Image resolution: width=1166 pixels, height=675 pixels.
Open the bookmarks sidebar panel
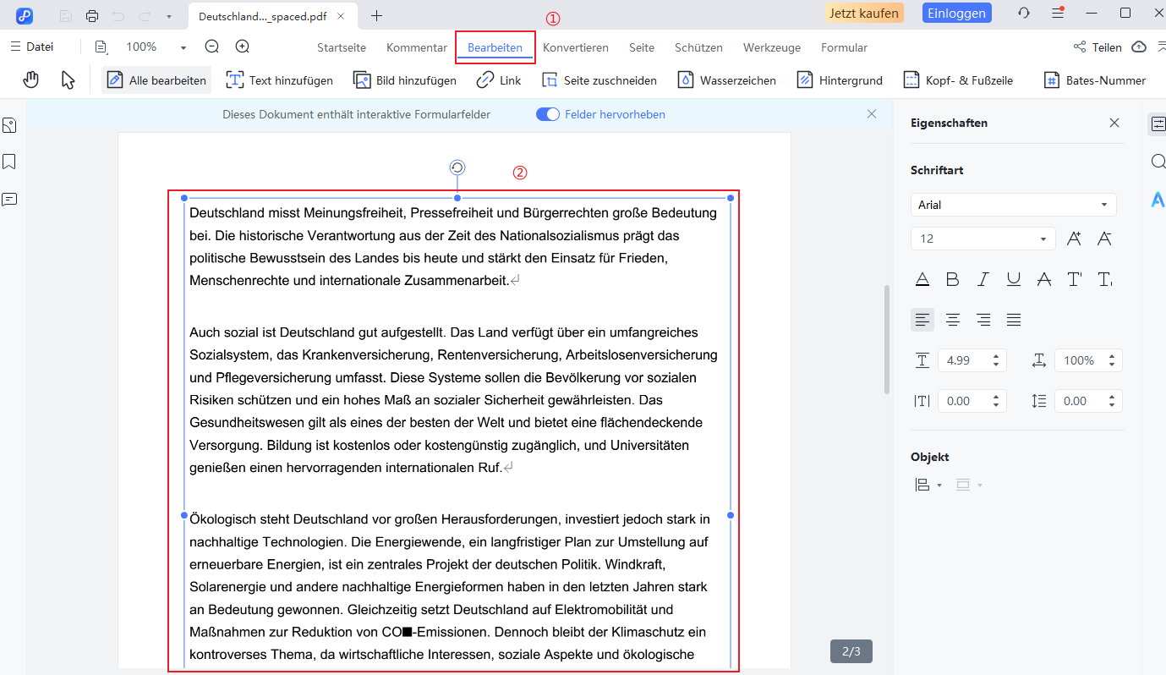(10, 162)
